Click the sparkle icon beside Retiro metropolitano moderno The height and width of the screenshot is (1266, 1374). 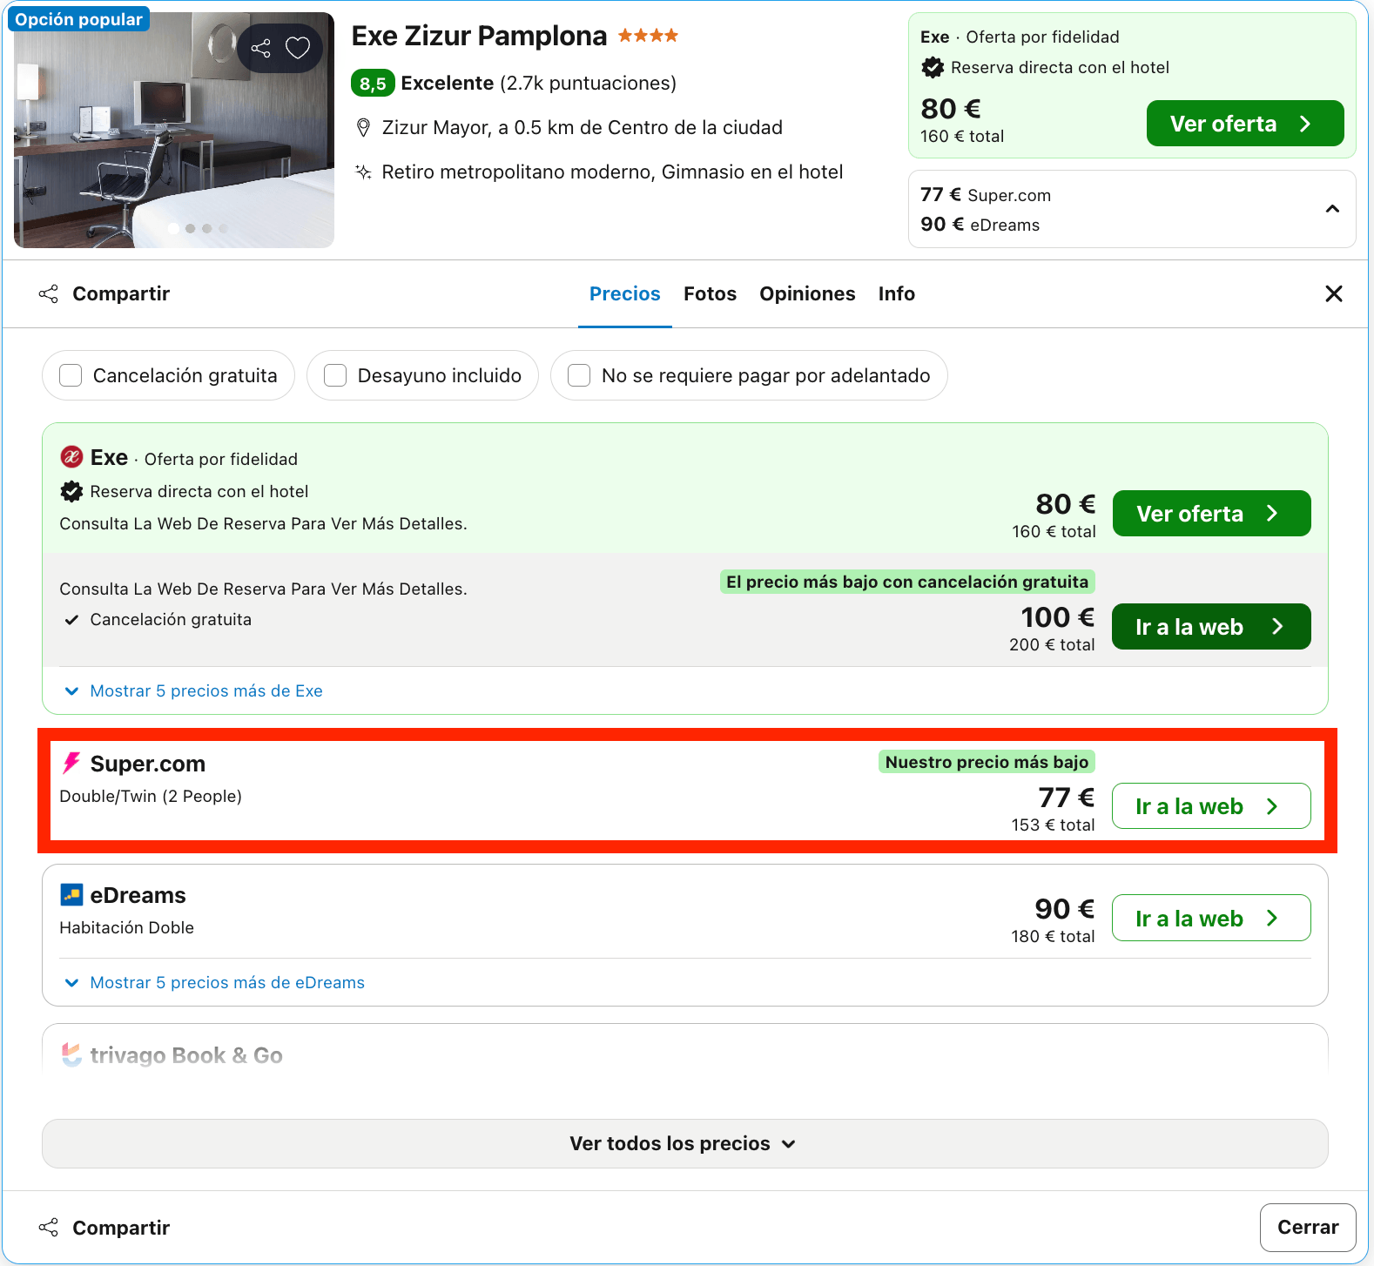364,172
